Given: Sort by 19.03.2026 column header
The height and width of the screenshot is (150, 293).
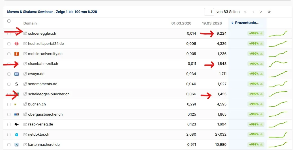Looking at the screenshot, I should (x=212, y=23).
